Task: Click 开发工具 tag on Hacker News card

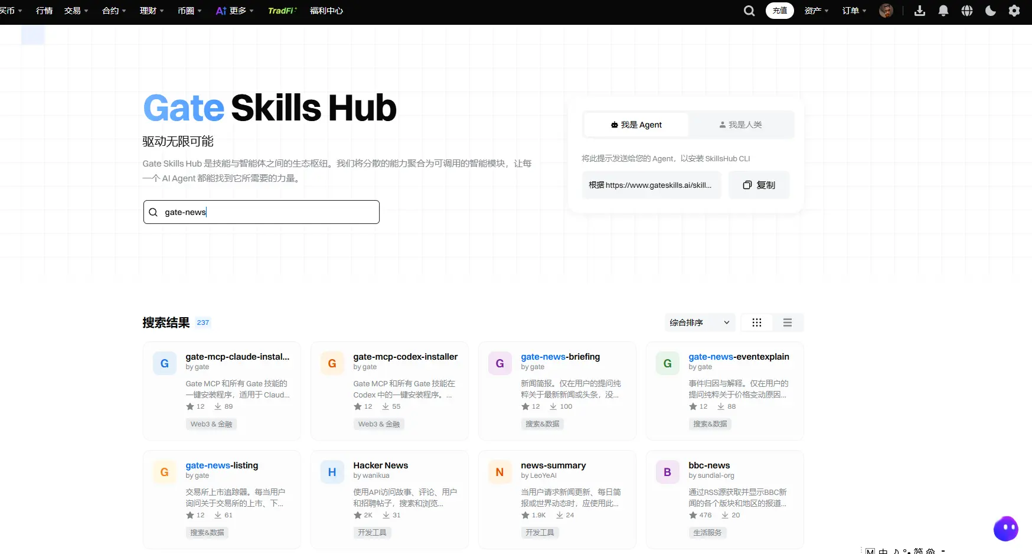Action: 372,532
